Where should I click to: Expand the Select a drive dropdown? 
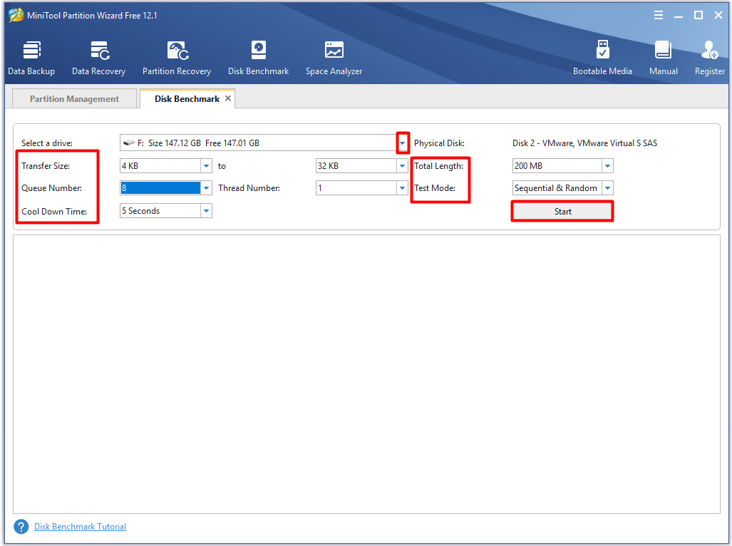pyautogui.click(x=403, y=143)
